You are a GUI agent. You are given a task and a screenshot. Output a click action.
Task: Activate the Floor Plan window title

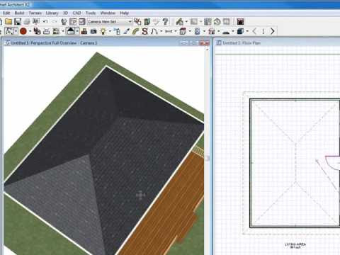tap(242, 43)
